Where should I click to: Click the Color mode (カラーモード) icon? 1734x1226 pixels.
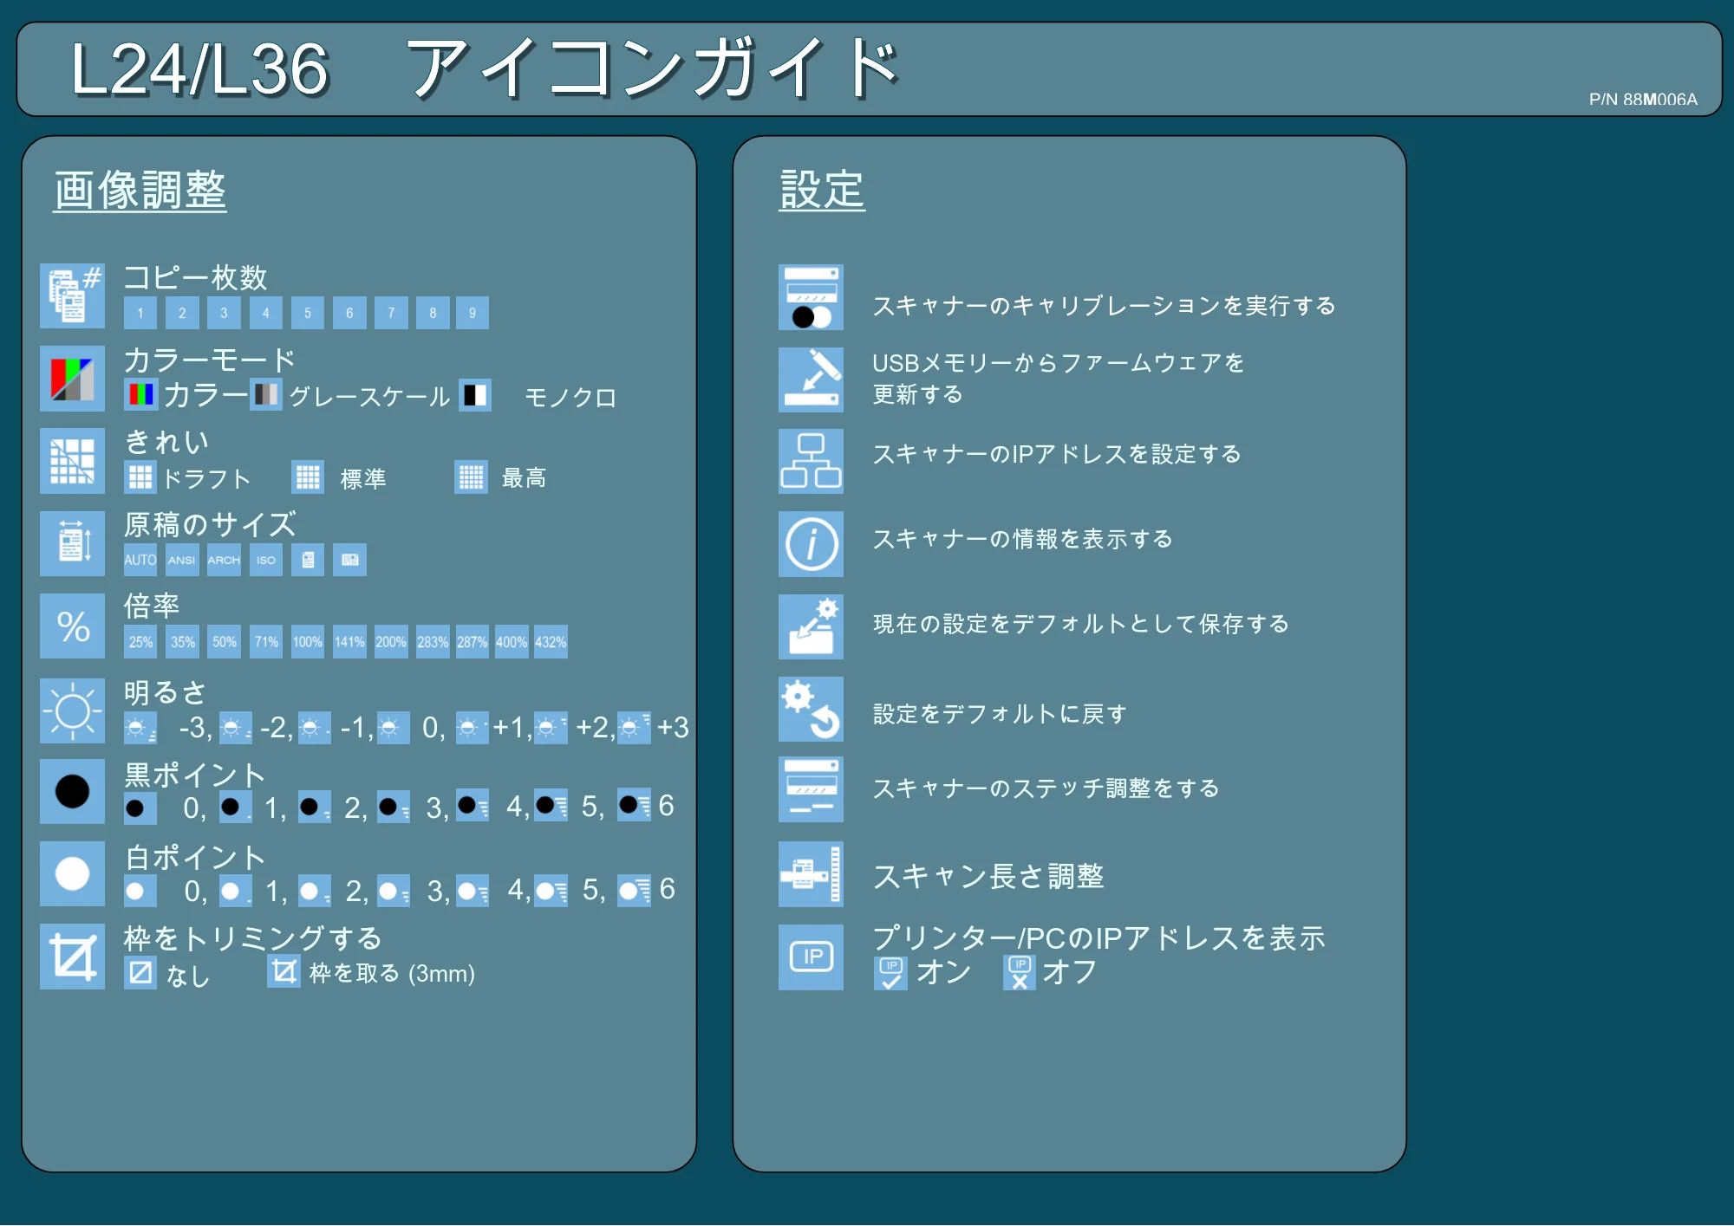(x=72, y=379)
